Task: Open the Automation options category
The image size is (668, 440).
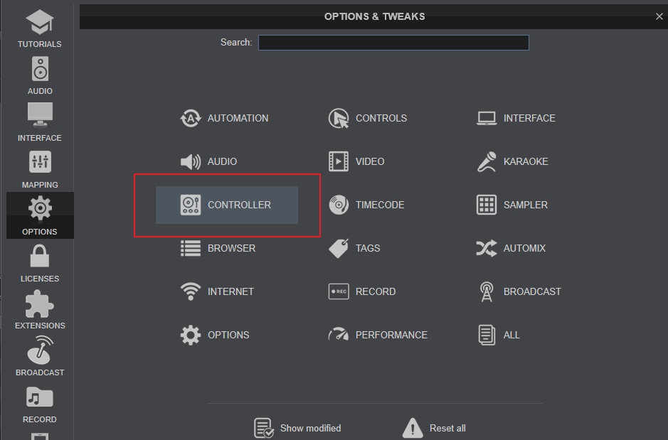Action: pos(225,118)
